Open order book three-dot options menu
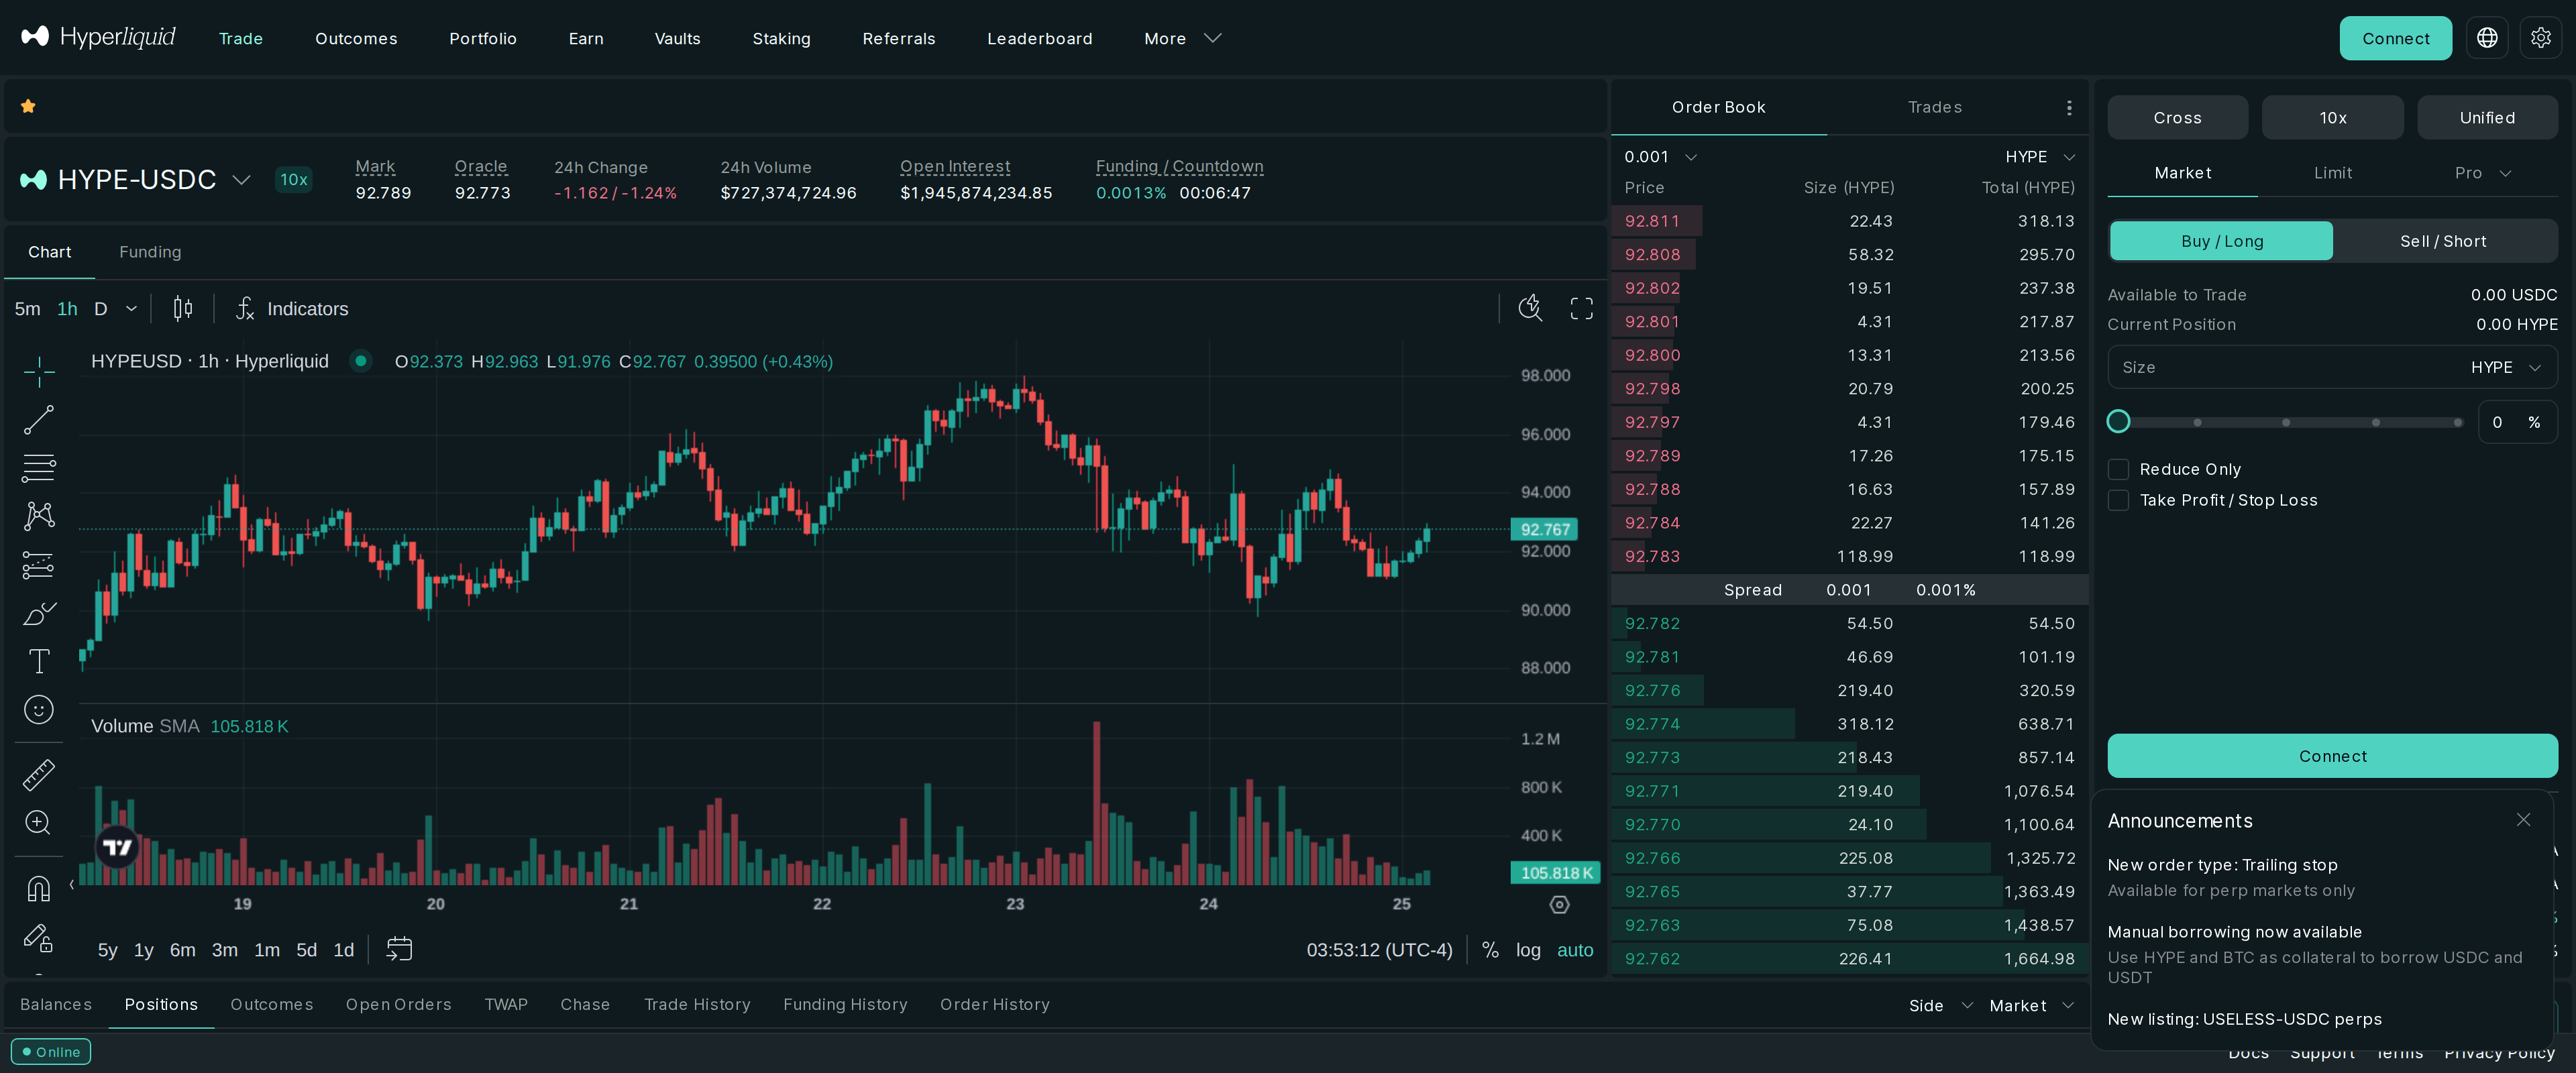The height and width of the screenshot is (1073, 2576). 2069,107
